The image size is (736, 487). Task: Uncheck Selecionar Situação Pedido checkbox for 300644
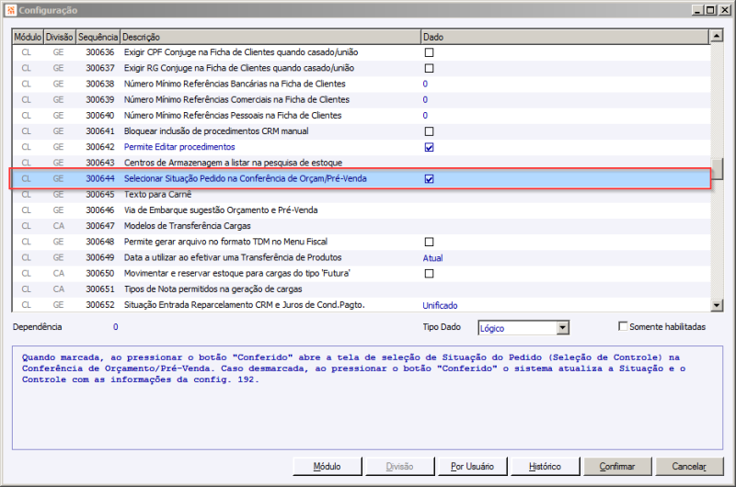click(x=429, y=178)
